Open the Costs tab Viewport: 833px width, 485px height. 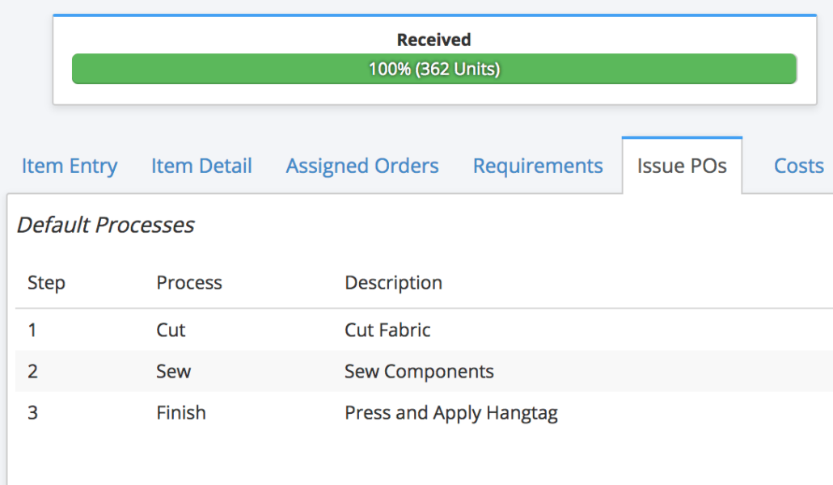click(798, 166)
